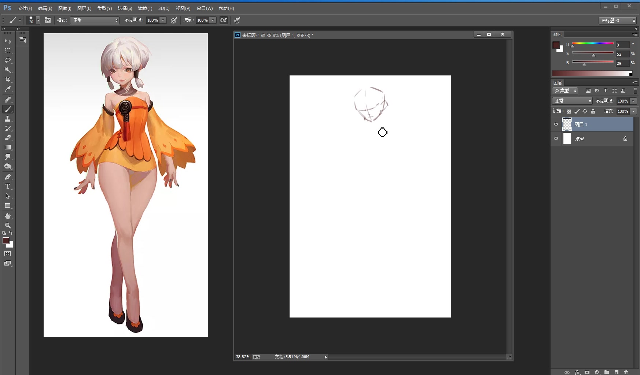Screen dimensions: 640x375
Task: Select the Path Selection tool
Action: [8, 196]
